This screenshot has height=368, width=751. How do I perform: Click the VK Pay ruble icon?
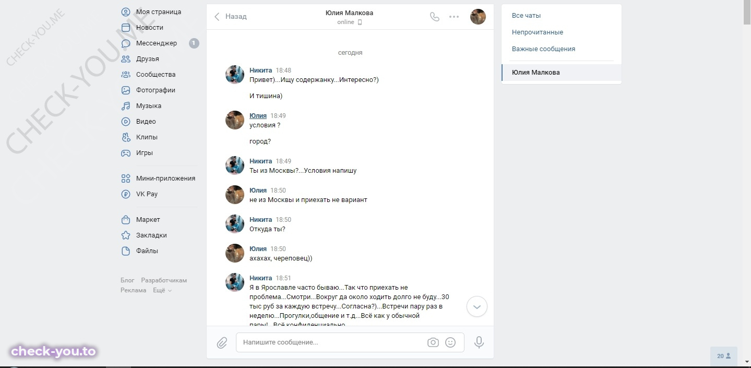click(125, 194)
